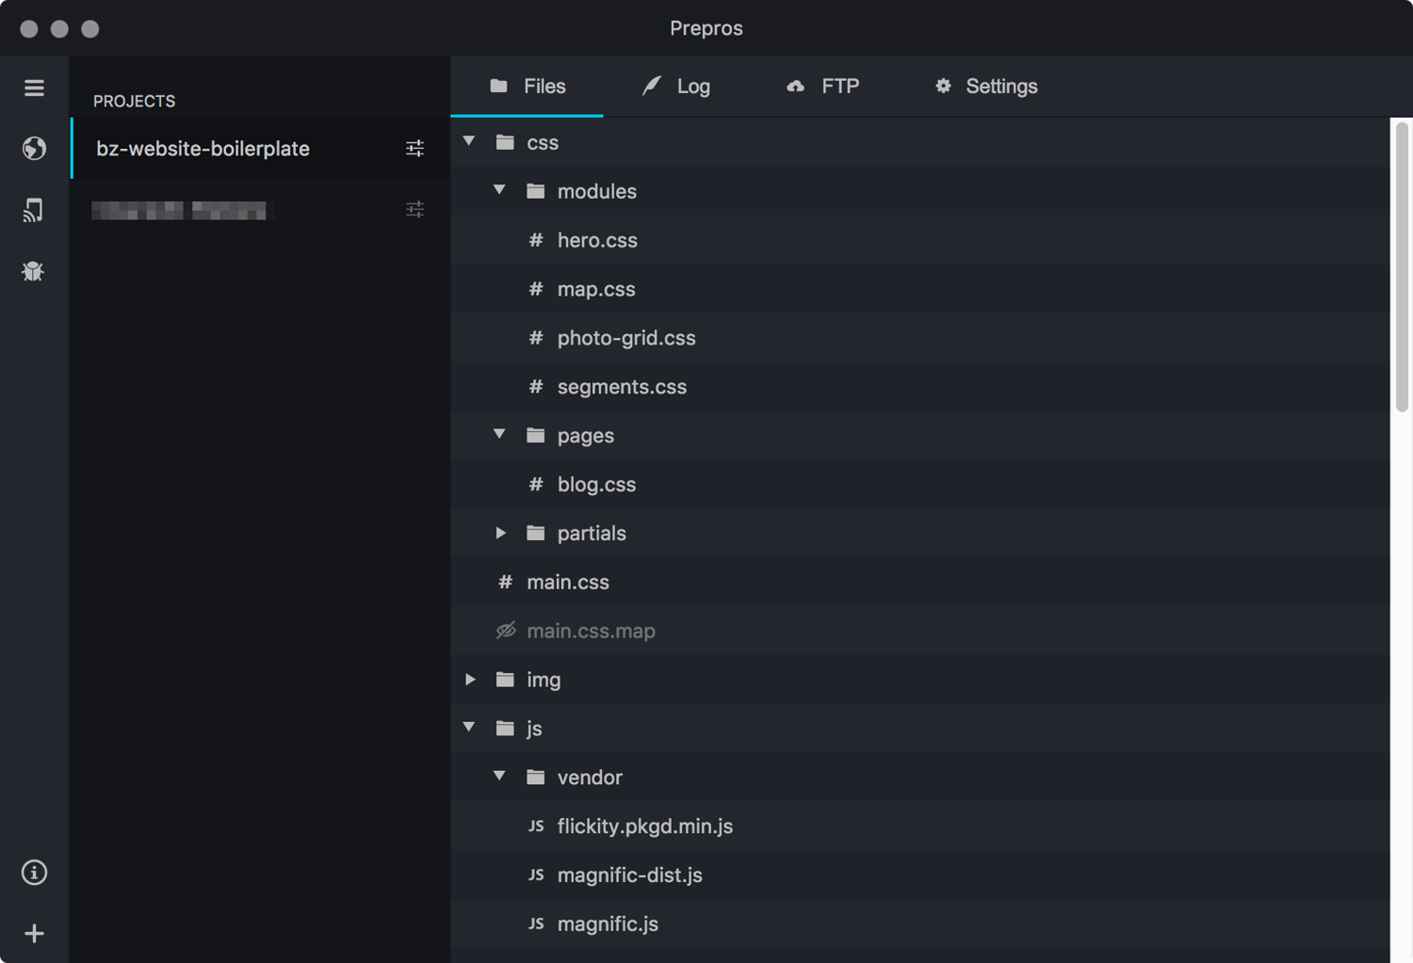Open the remote devices cast icon
1413x963 pixels.
click(34, 210)
